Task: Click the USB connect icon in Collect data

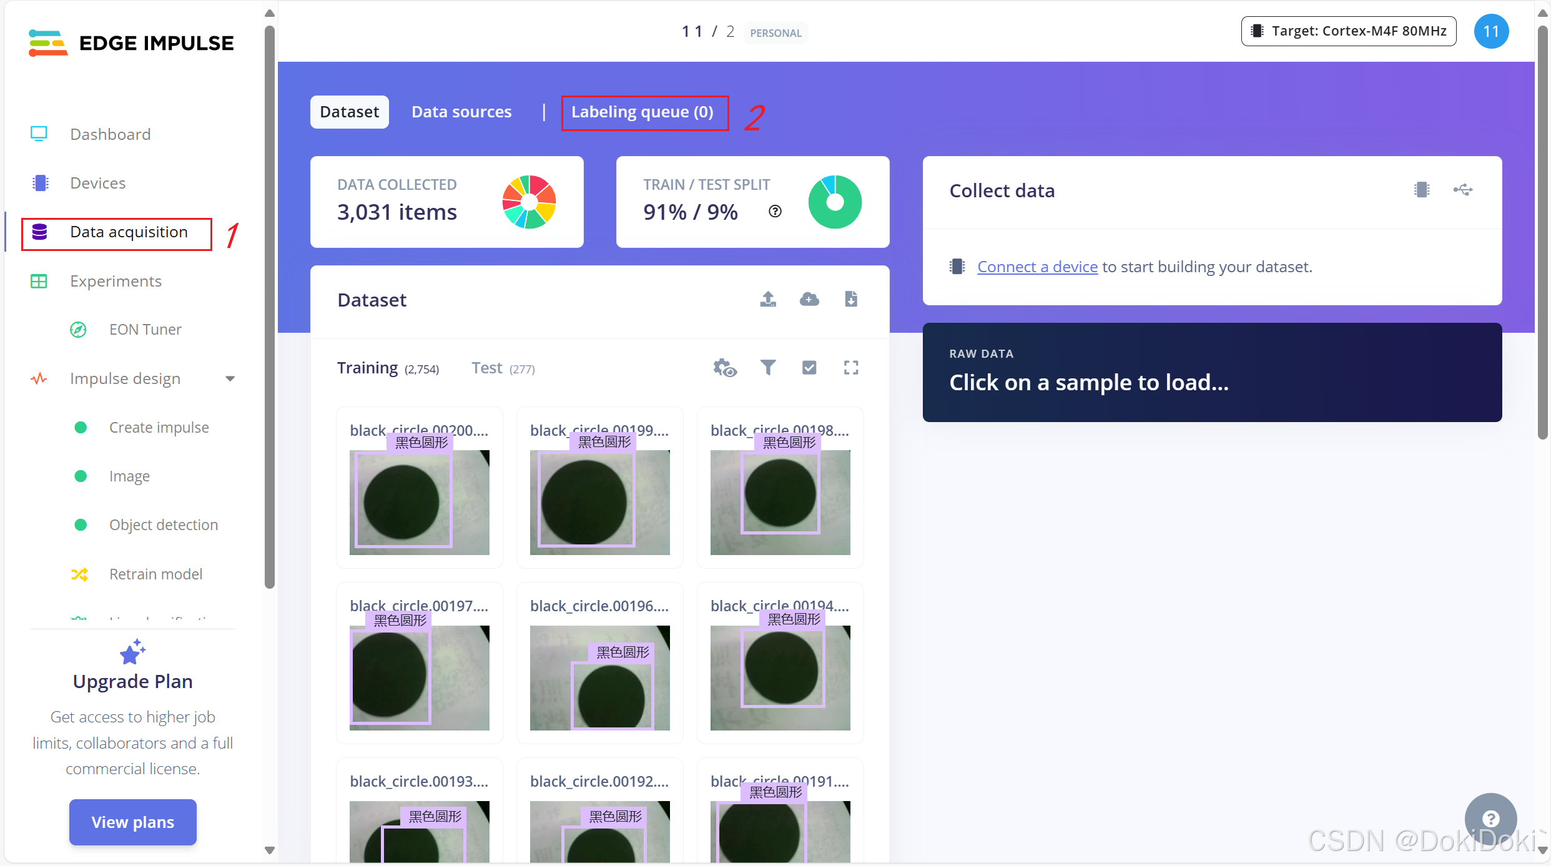Action: (x=1462, y=190)
